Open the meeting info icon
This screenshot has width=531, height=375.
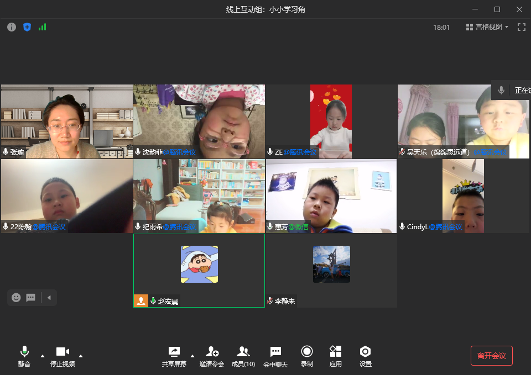coord(12,27)
